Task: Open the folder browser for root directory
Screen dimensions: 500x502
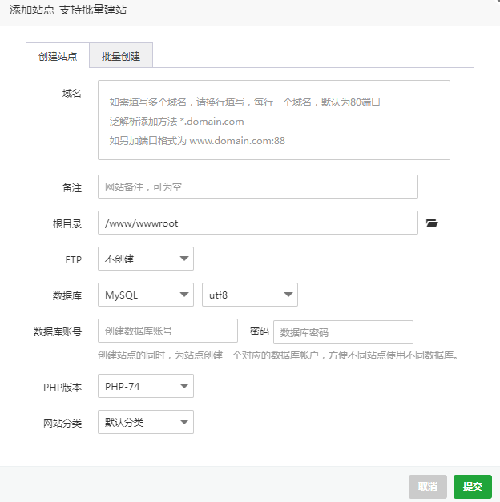Action: 432,223
